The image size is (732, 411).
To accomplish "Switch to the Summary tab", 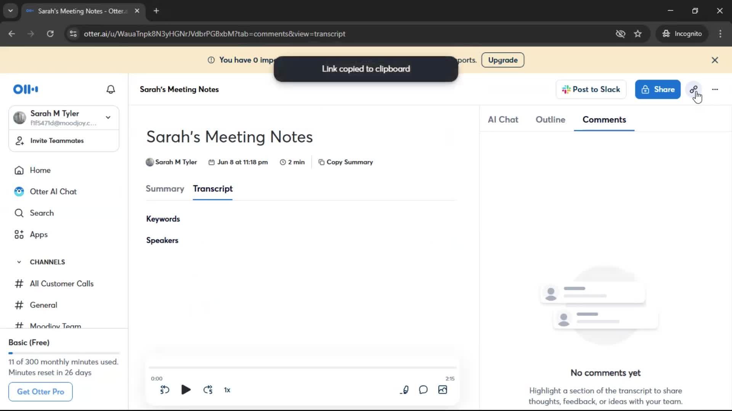I will coord(165,189).
